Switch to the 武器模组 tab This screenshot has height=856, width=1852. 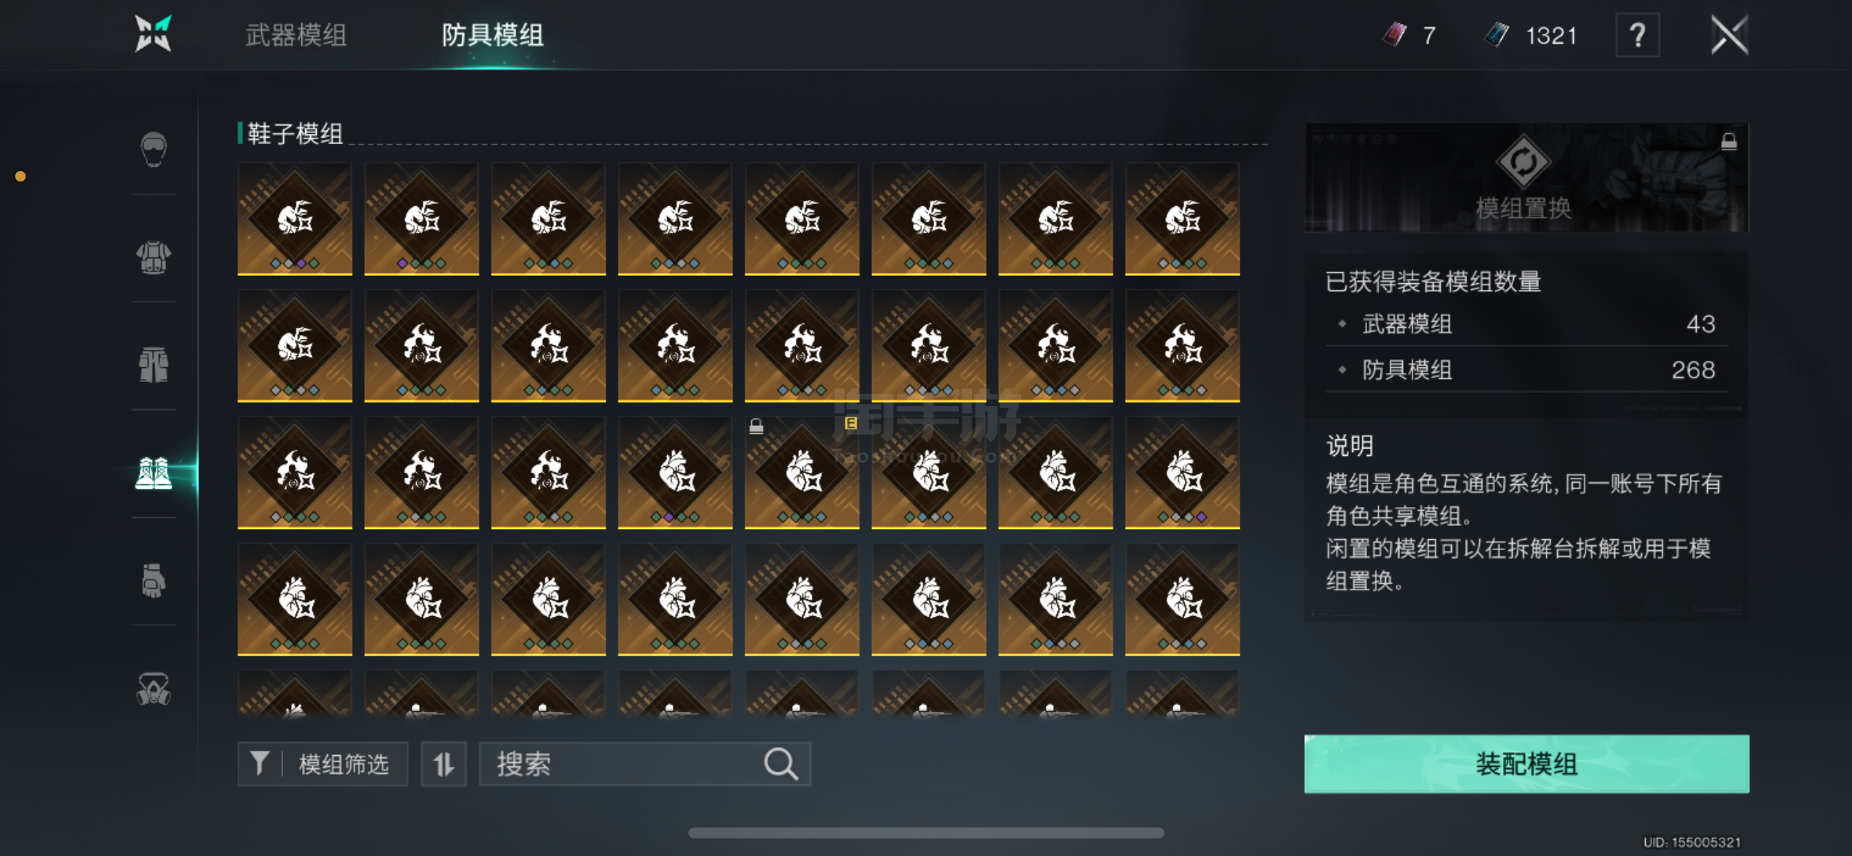tap(296, 35)
